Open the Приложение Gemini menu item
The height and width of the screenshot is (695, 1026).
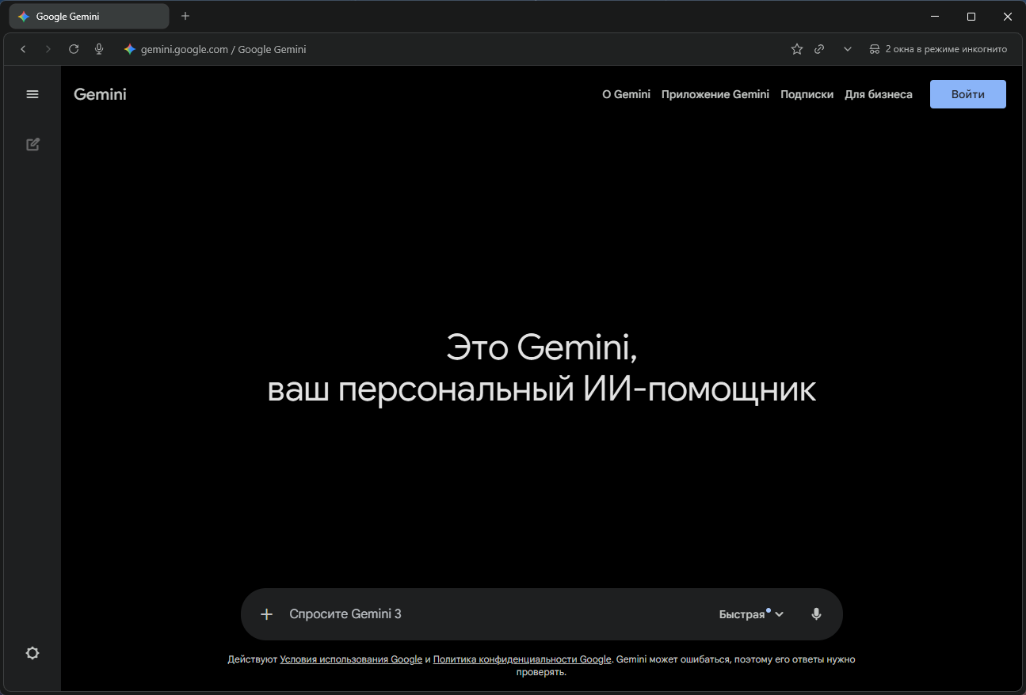[715, 93]
